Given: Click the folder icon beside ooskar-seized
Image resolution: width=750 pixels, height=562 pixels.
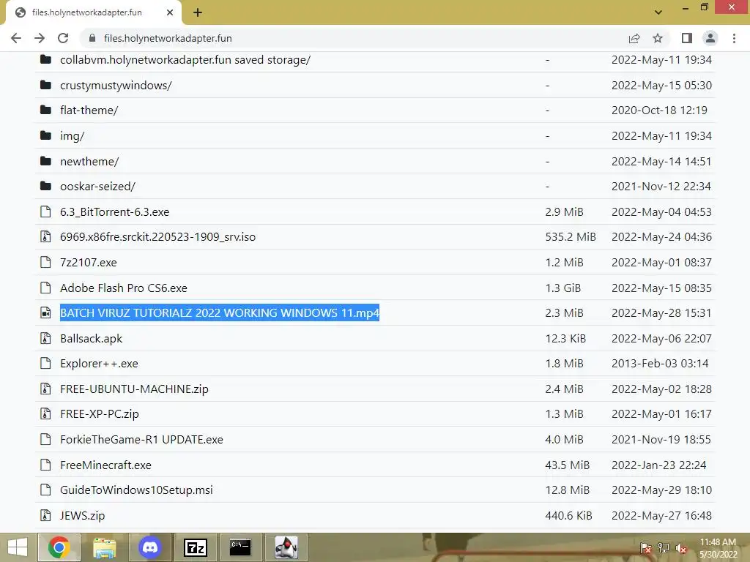Looking at the screenshot, I should pos(45,186).
